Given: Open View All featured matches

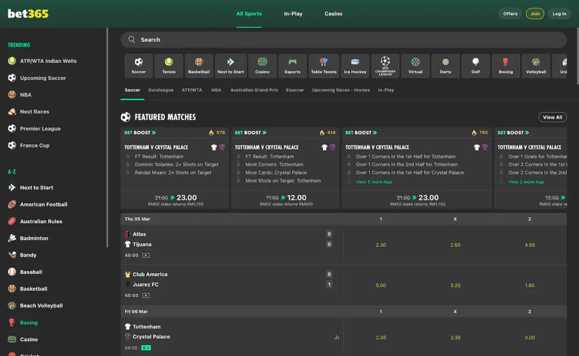Looking at the screenshot, I should [552, 117].
